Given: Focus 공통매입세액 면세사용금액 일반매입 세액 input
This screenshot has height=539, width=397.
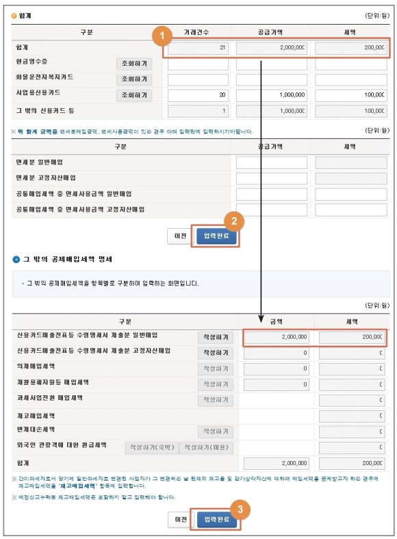Looking at the screenshot, I should [351, 195].
